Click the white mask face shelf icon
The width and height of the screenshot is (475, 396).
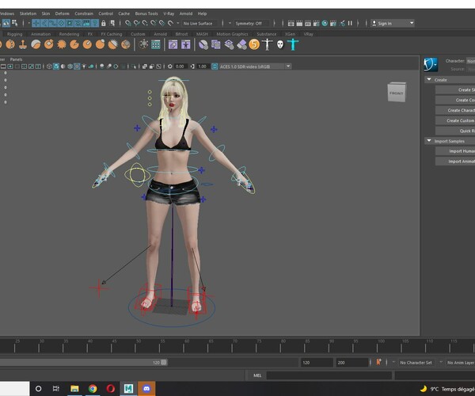[x=280, y=44]
